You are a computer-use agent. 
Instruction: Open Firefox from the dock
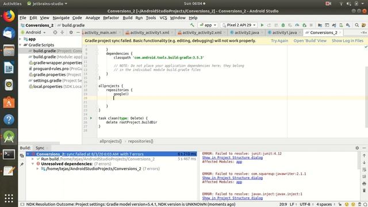tap(9, 16)
